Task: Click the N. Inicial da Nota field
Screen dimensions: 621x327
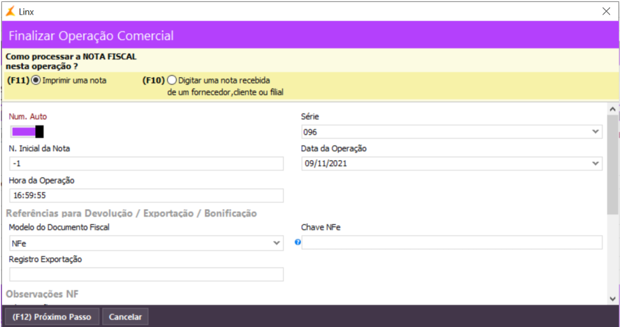Action: tap(146, 163)
